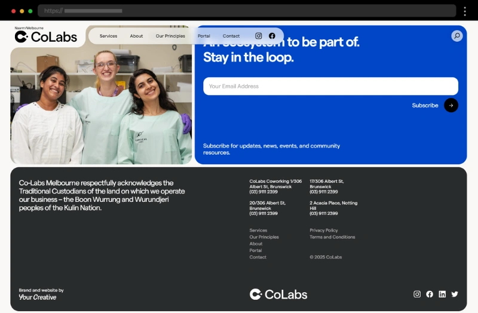Open footer Facebook icon
The height and width of the screenshot is (313, 478).
pos(430,294)
